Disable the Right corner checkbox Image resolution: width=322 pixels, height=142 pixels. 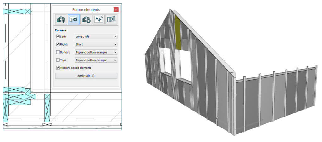[58, 44]
